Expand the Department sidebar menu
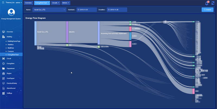 click(11, 69)
